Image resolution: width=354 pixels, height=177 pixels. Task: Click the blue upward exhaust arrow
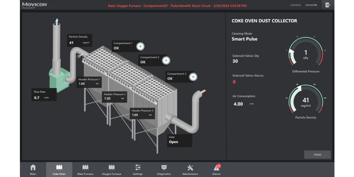pos(57,22)
